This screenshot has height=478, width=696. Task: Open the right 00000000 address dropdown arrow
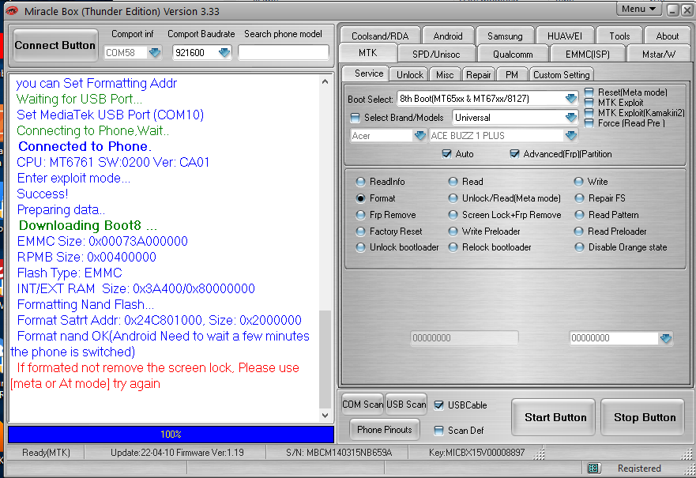[666, 338]
